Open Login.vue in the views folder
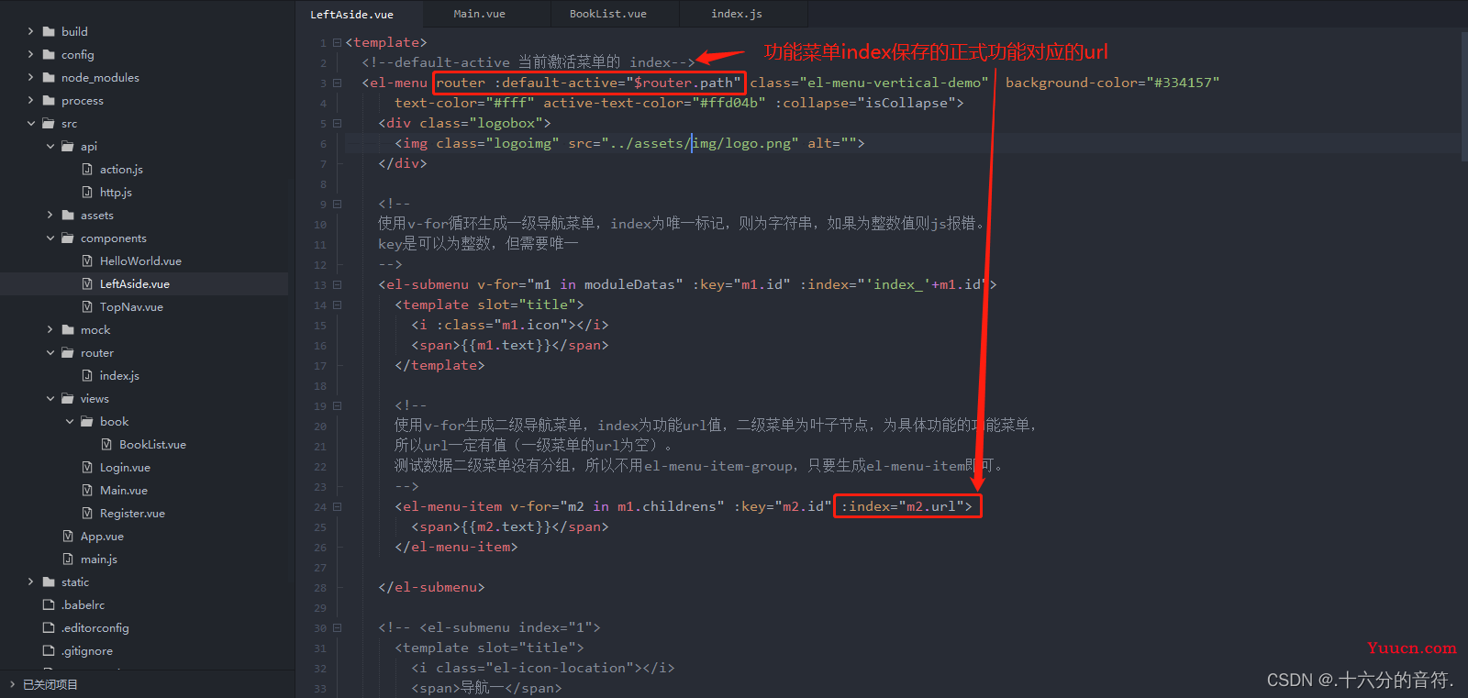Screen dimensions: 1468x698 tap(125, 467)
